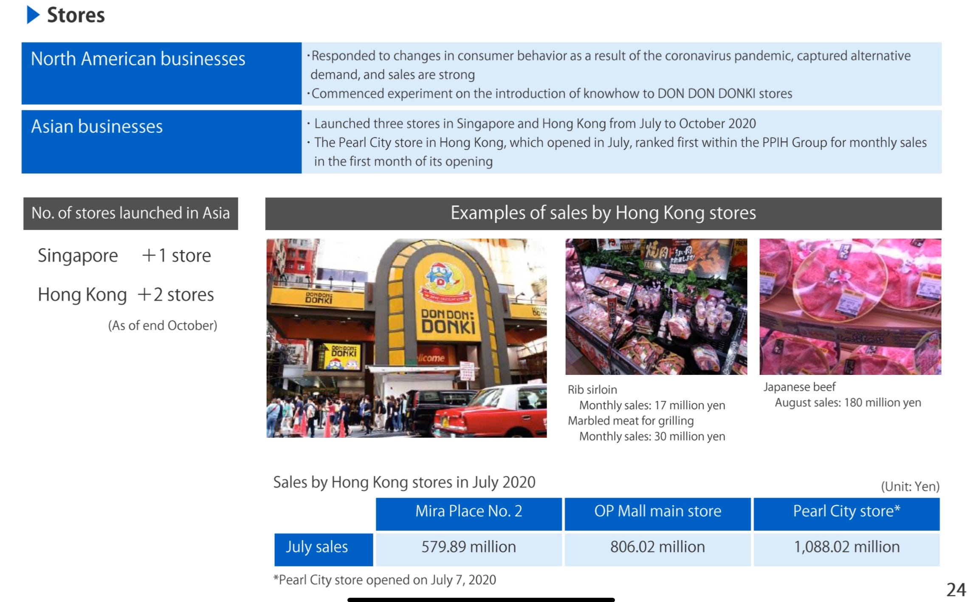
Task: Select "August sales: 180 million yen" text
Action: [848, 402]
